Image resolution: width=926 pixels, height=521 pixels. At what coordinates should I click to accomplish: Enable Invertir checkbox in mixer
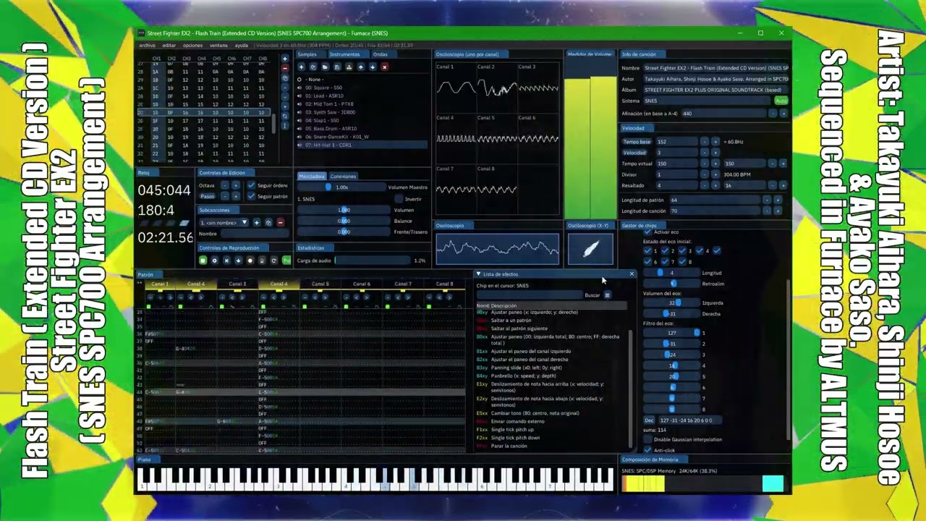(399, 199)
